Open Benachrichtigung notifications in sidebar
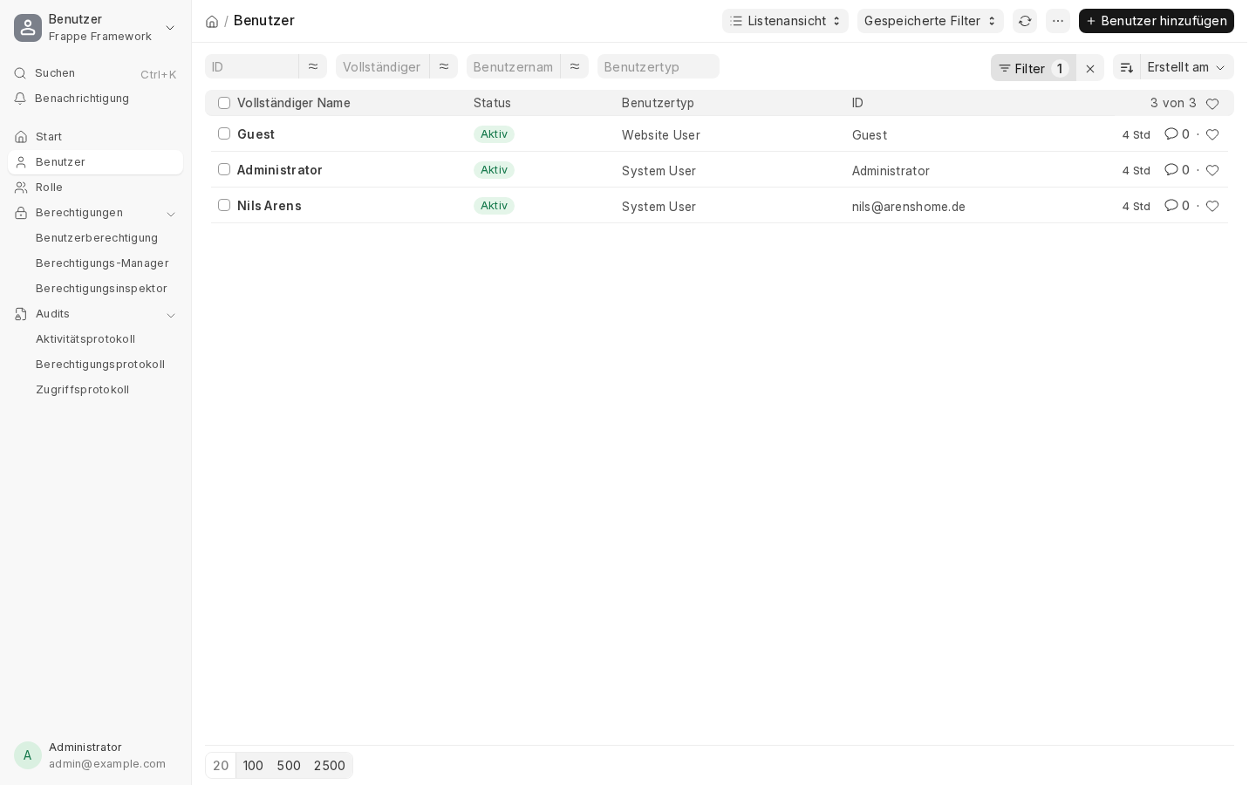Screen dimensions: 1256x785 [x=95, y=99]
